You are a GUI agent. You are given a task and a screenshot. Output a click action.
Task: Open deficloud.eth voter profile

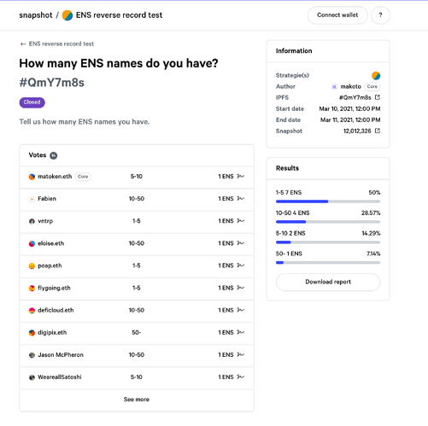click(56, 310)
